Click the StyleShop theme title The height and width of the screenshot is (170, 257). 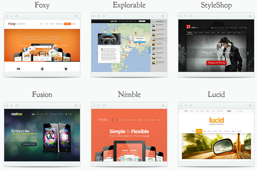tap(216, 5)
